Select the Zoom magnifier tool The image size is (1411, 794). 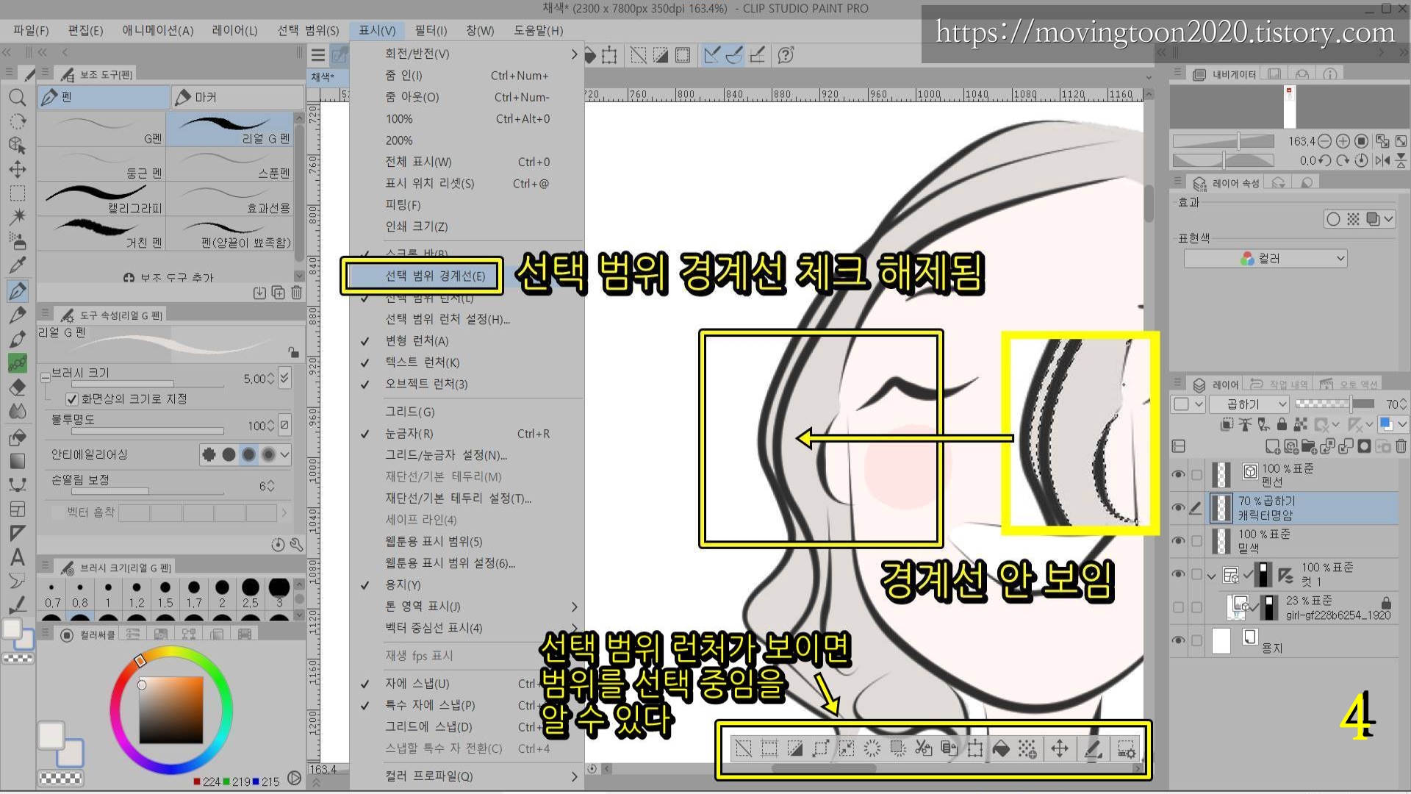tap(18, 98)
